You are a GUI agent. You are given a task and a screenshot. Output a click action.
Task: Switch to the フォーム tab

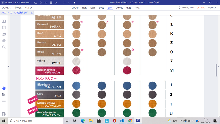(119, 8)
